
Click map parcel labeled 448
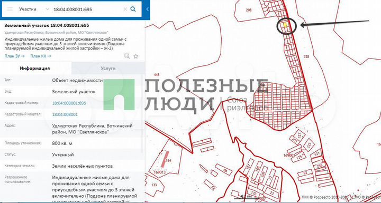coord(157,75)
